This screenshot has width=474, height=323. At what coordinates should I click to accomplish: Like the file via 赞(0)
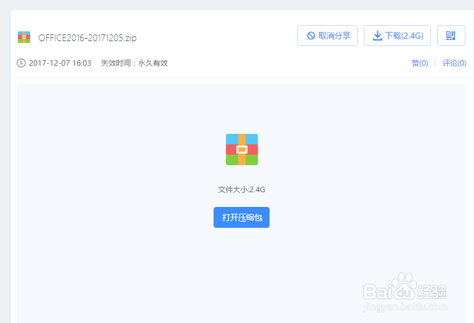[x=420, y=63]
